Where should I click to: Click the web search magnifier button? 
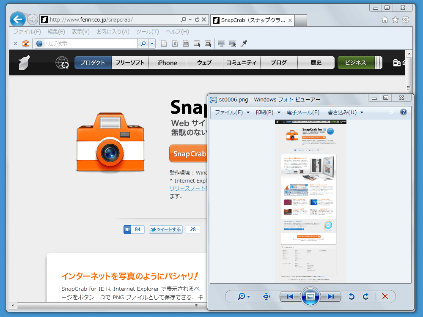point(143,44)
